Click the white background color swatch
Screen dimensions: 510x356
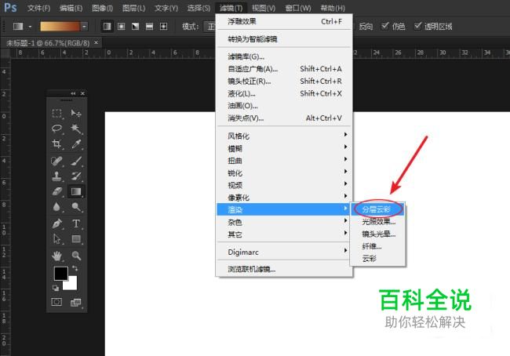pyautogui.click(x=72, y=285)
